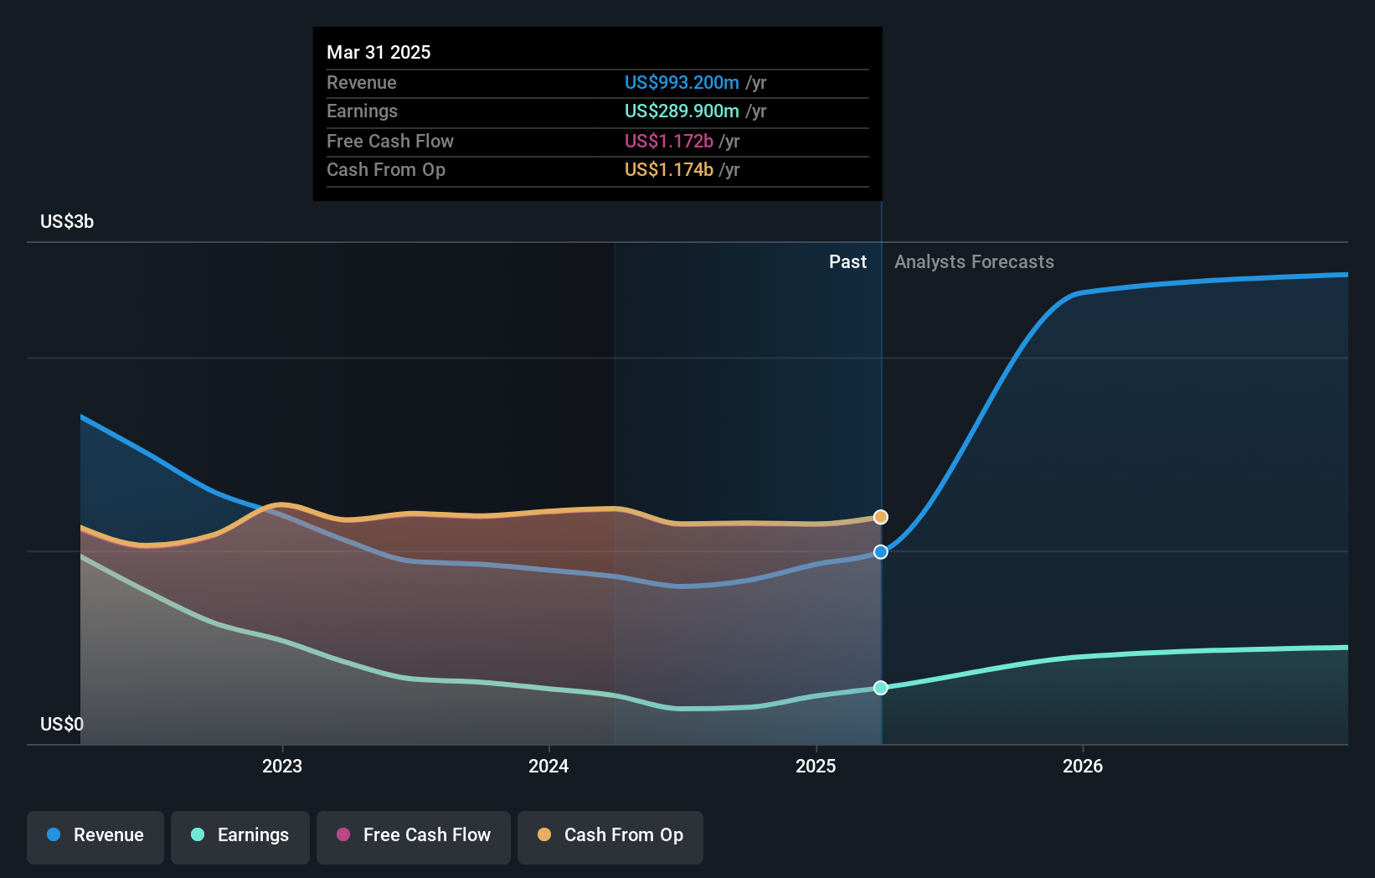Click the Revenue row label in tooltip
Screen dimensions: 1375x878
tap(362, 82)
